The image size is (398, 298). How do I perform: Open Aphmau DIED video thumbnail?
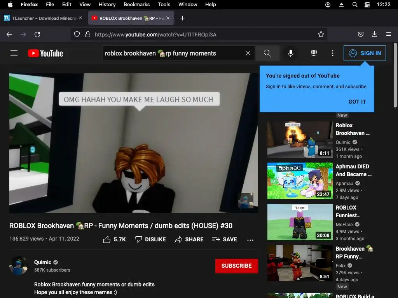click(x=300, y=181)
